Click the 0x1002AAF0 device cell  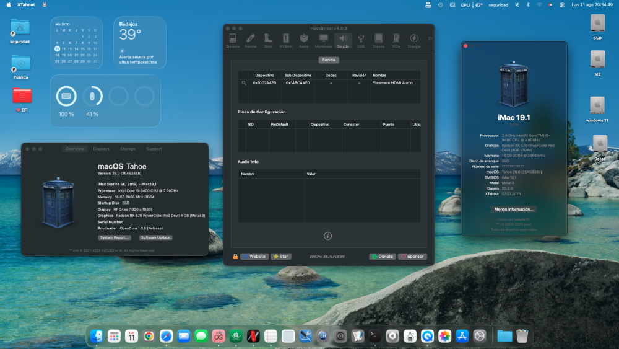click(264, 83)
